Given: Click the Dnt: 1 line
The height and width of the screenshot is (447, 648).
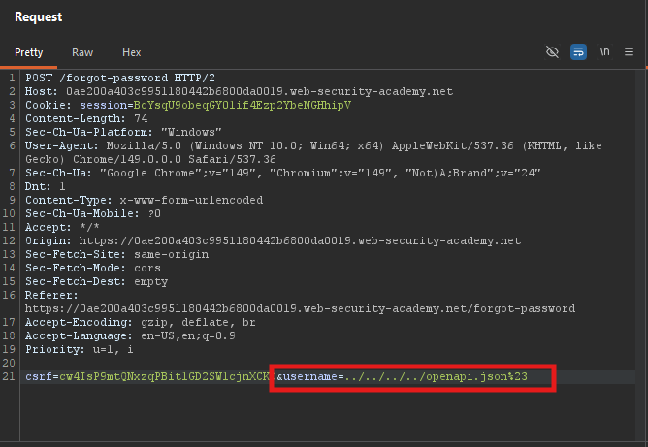Looking at the screenshot, I should 46,186.
